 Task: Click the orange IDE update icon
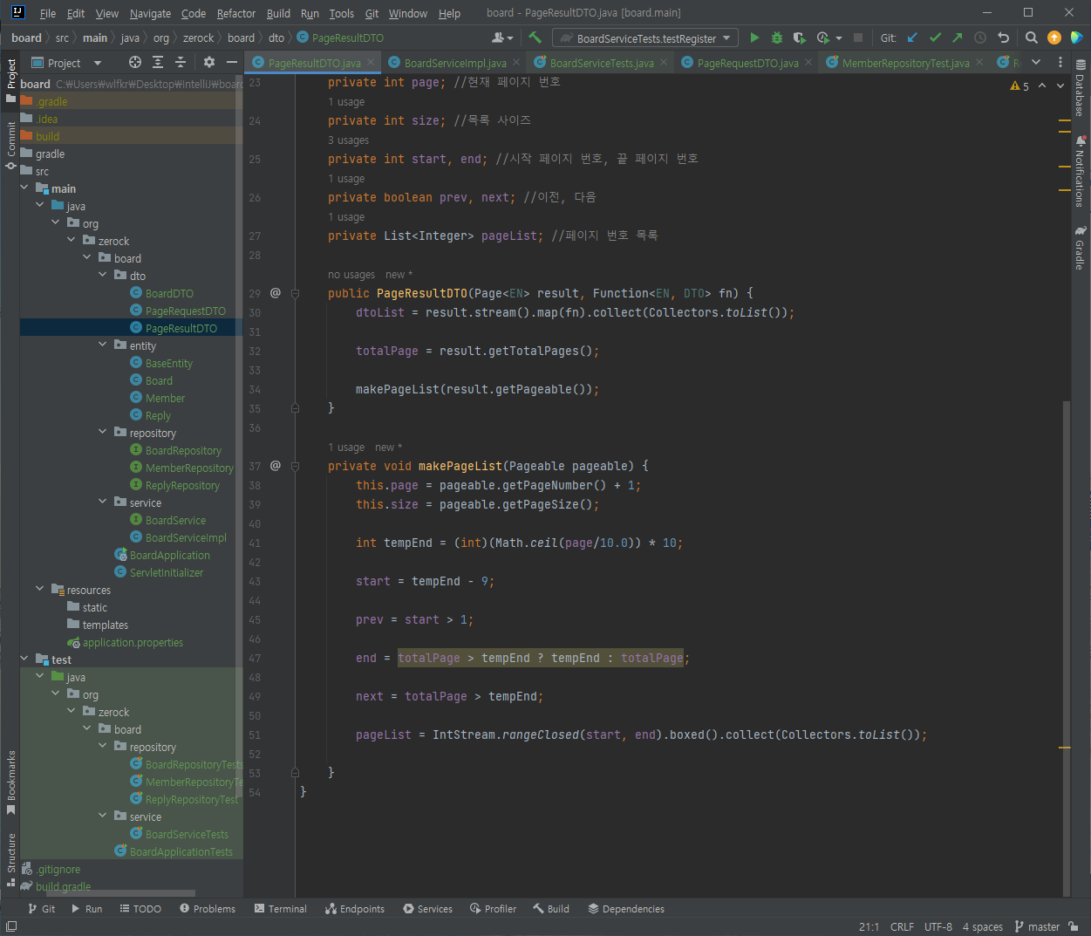pos(1054,38)
